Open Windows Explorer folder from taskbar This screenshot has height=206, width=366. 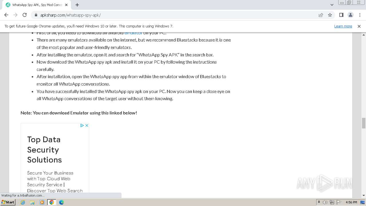pyautogui.click(x=32, y=202)
